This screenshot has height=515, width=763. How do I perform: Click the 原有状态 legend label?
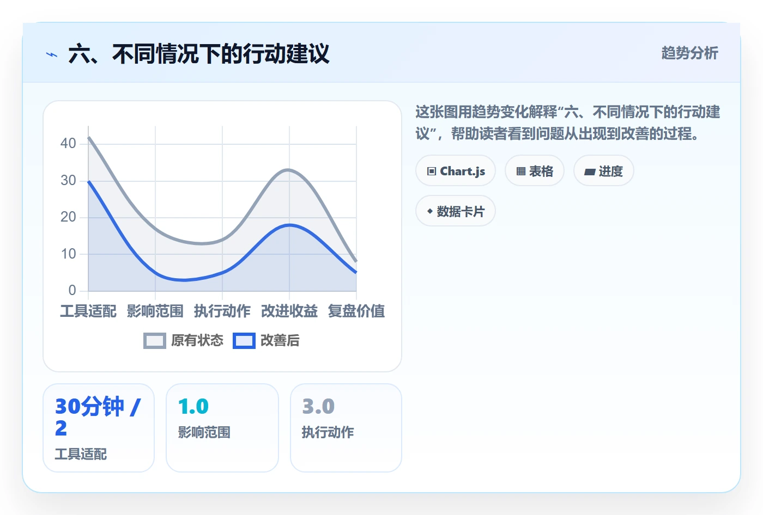(x=197, y=341)
